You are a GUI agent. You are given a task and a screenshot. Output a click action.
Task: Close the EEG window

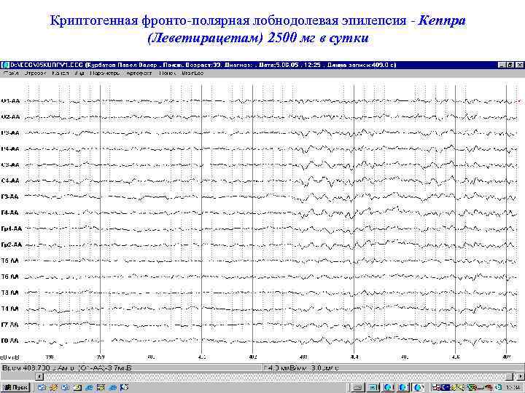point(519,65)
